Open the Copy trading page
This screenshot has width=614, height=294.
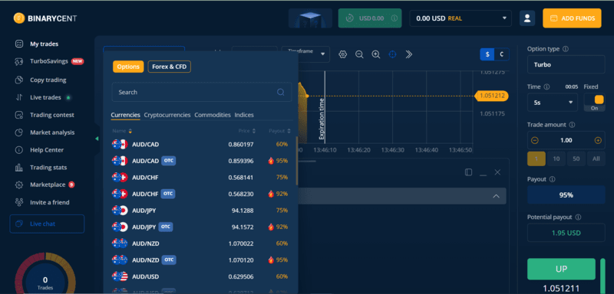tap(48, 80)
